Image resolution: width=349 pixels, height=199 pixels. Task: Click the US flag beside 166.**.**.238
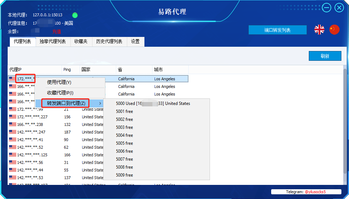(12, 124)
